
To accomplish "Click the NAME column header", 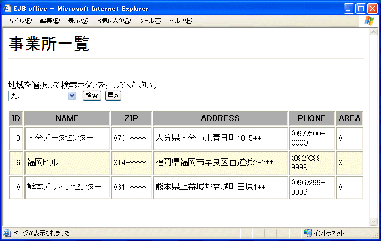I will [67, 118].
